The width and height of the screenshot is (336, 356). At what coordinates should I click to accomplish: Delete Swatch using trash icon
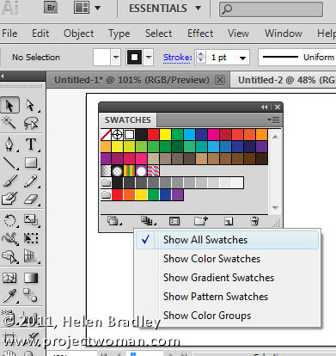[254, 221]
